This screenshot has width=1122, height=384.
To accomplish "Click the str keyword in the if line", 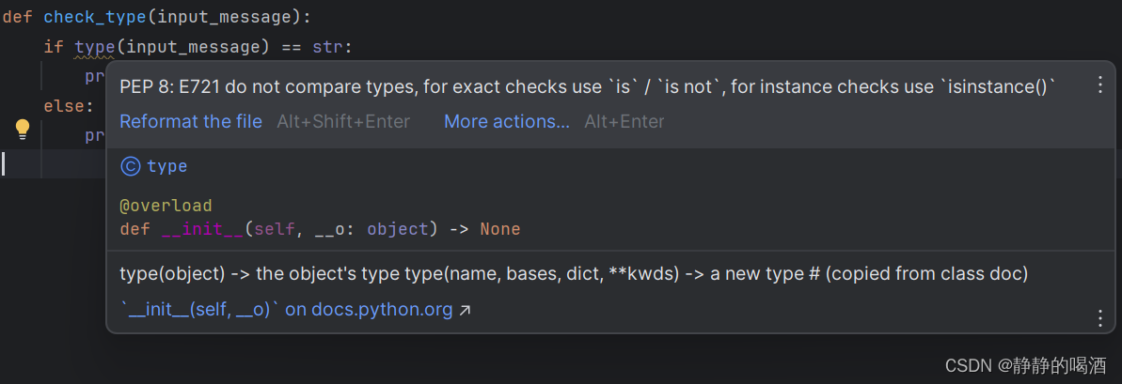I will 328,47.
